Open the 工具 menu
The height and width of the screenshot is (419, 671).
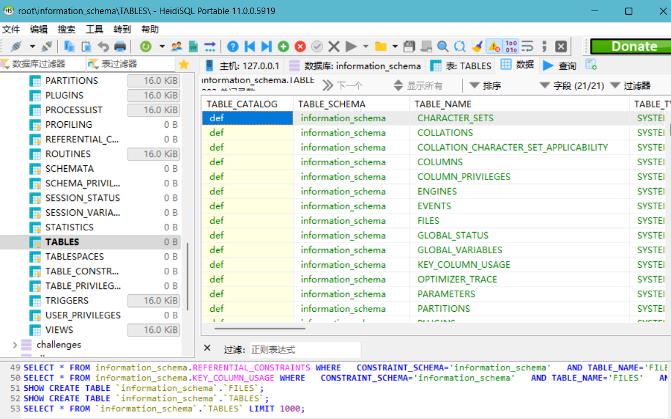coord(95,29)
